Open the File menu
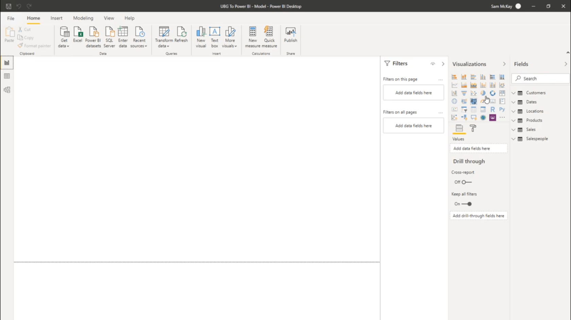The width and height of the screenshot is (571, 320). pos(11,18)
